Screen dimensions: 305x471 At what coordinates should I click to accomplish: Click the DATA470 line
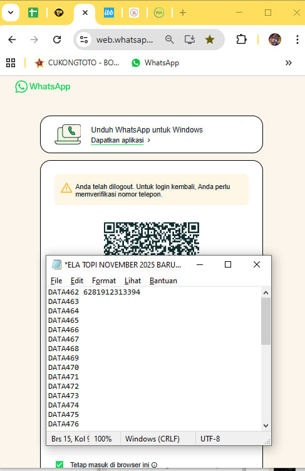click(x=63, y=367)
